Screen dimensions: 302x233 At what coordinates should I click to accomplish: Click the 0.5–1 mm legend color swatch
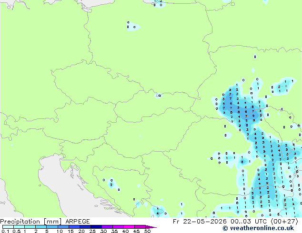tap(19, 227)
